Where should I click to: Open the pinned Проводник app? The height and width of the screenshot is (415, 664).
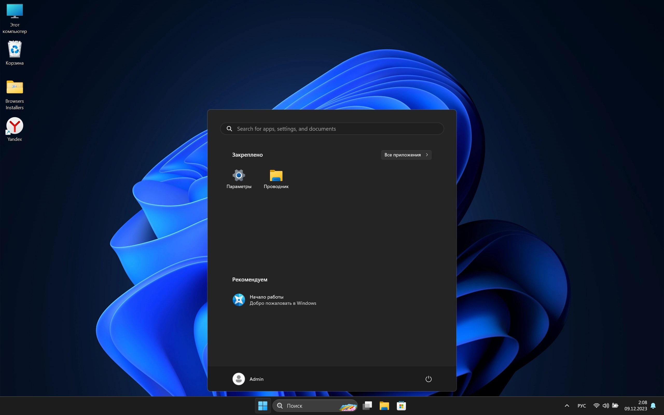(276, 179)
